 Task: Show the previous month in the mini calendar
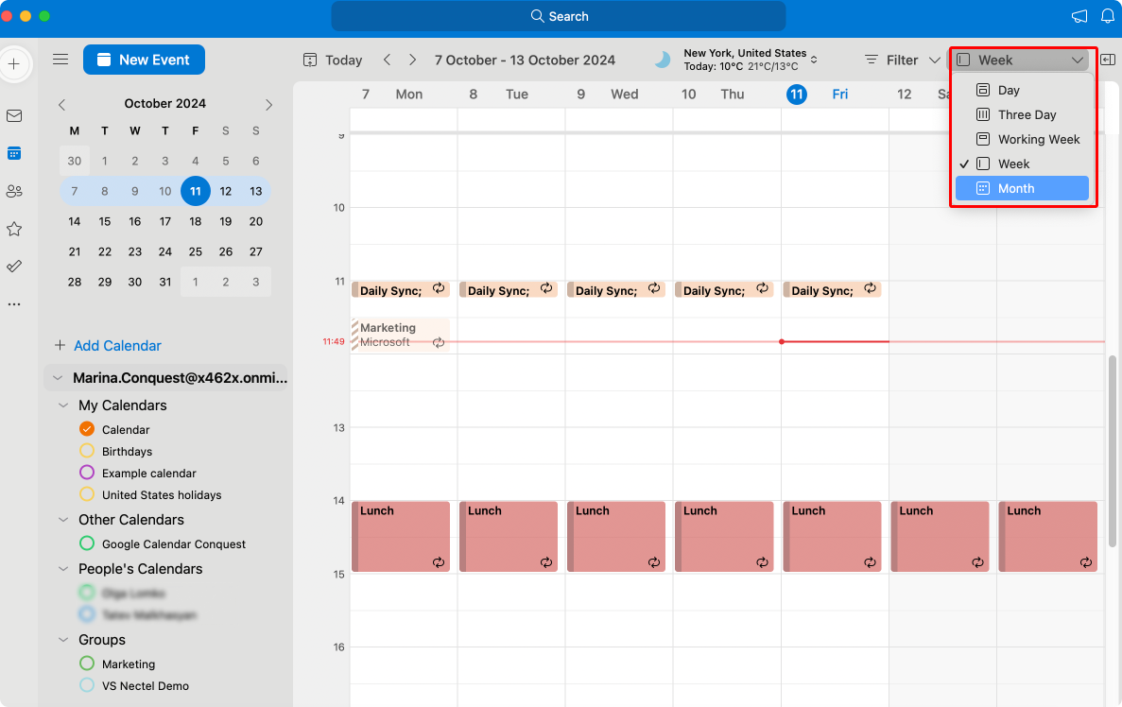pyautogui.click(x=62, y=105)
